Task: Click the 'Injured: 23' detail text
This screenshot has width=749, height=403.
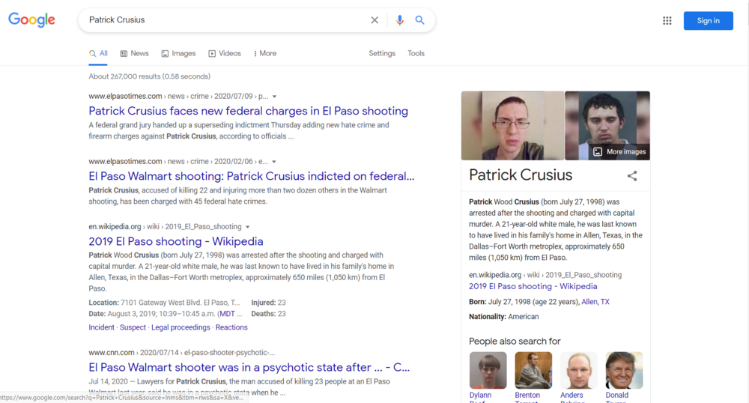Action: coord(268,303)
